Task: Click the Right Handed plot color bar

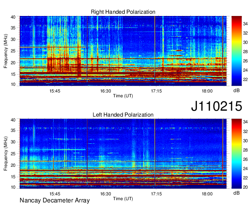Action: pyautogui.click(x=236, y=51)
